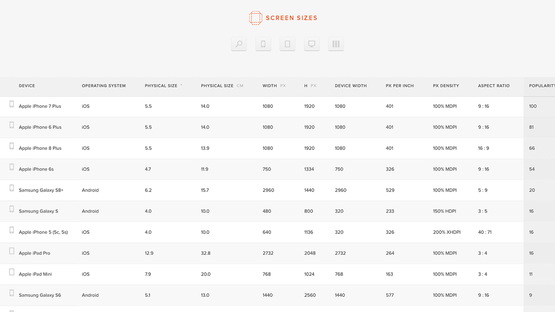This screenshot has width=555, height=312.
Task: Sort by Popularity column header
Action: click(x=541, y=86)
